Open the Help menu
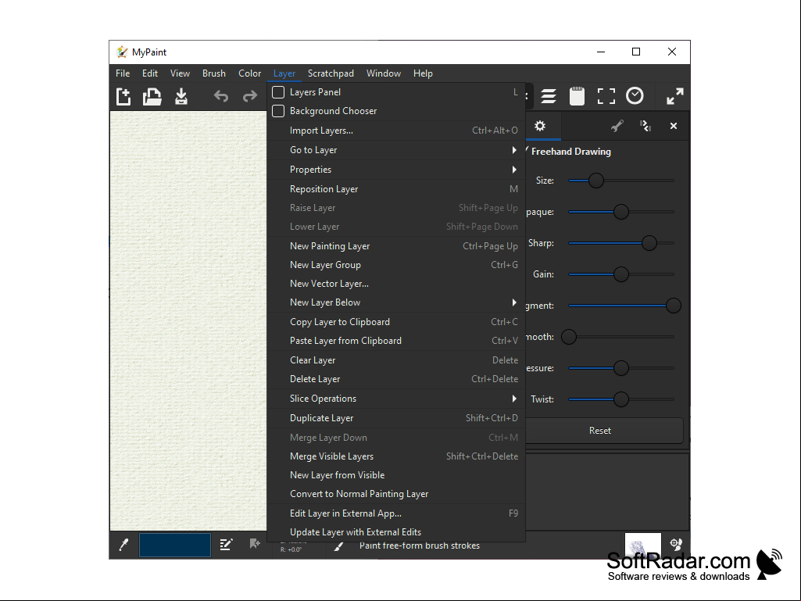Viewport: 801px width, 601px height. (x=423, y=73)
